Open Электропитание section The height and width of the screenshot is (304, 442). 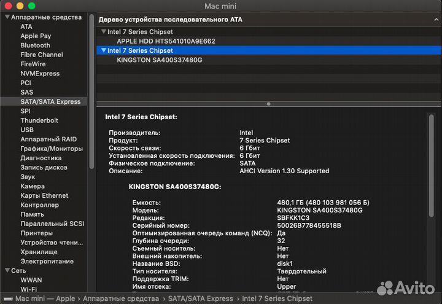[x=47, y=261]
